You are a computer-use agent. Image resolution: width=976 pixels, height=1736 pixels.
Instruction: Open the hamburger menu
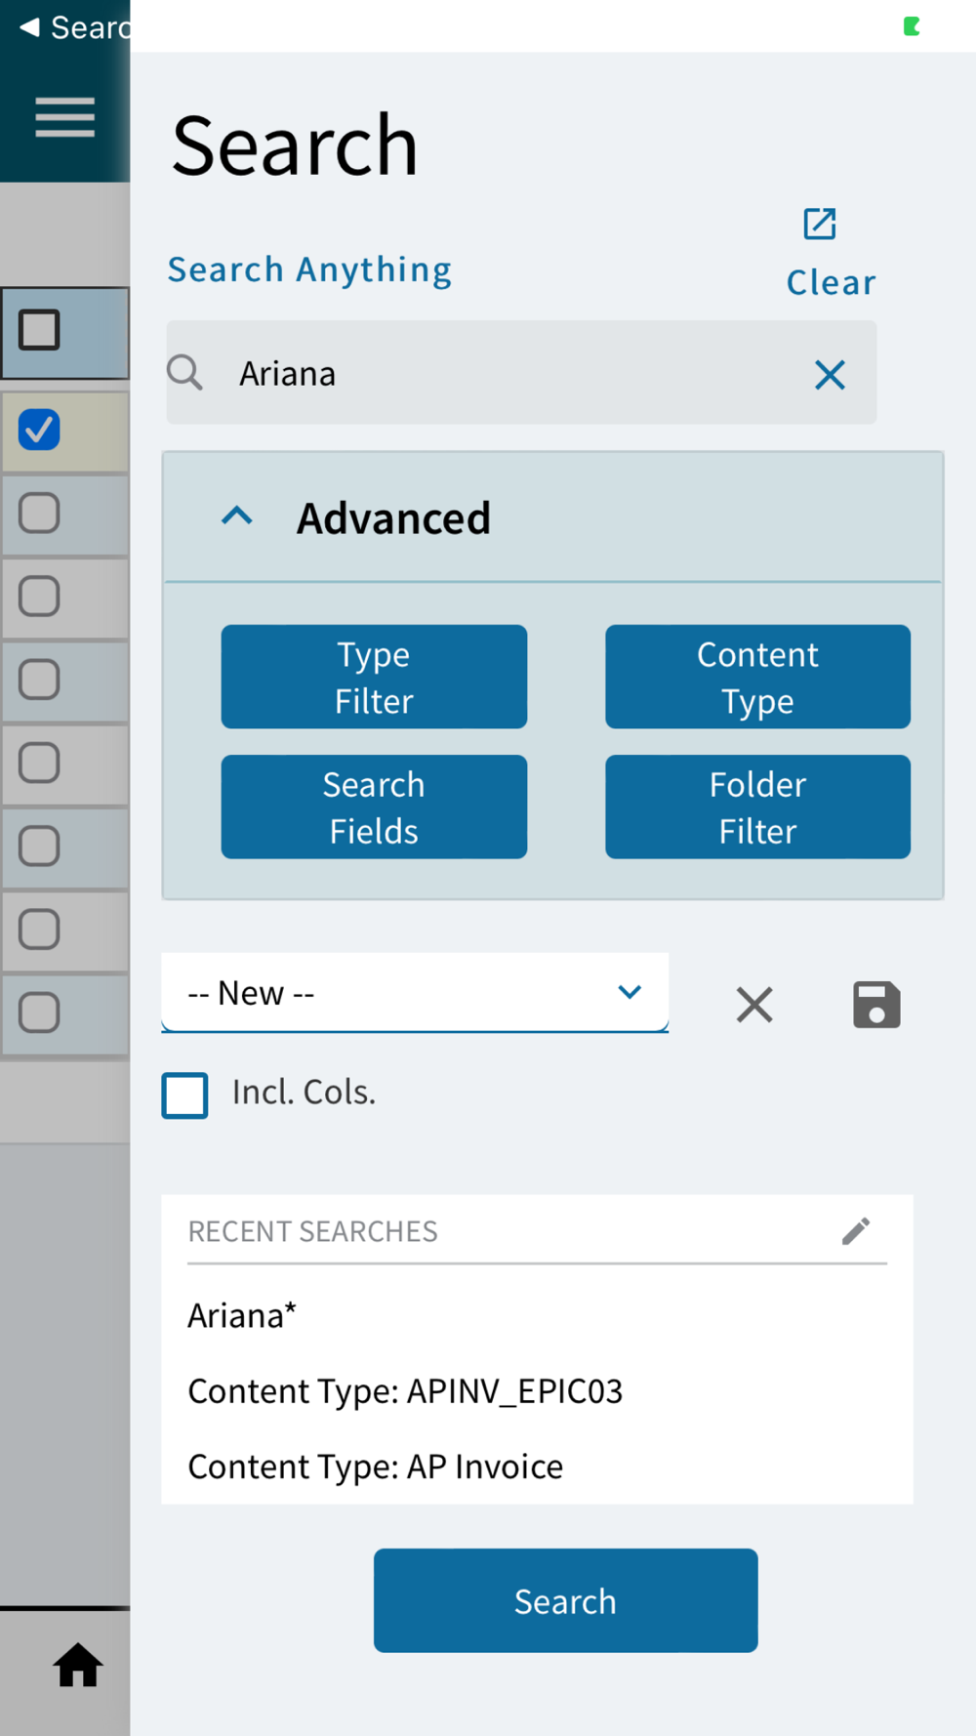64,117
